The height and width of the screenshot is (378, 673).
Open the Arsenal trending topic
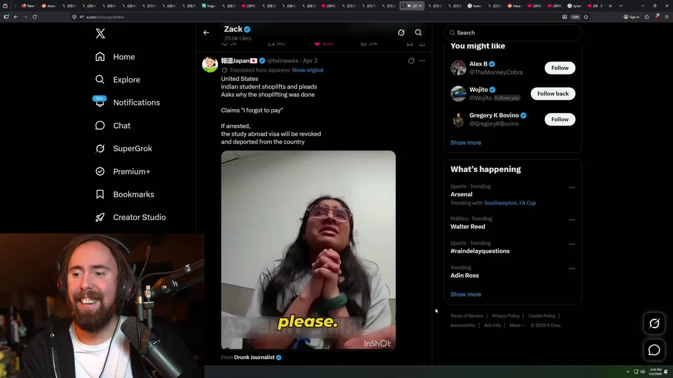tap(461, 194)
